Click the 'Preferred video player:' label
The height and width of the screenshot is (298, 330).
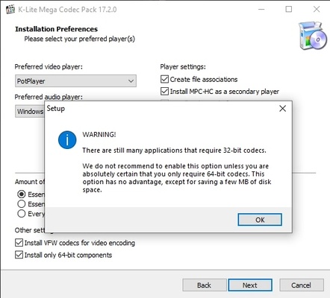click(49, 67)
